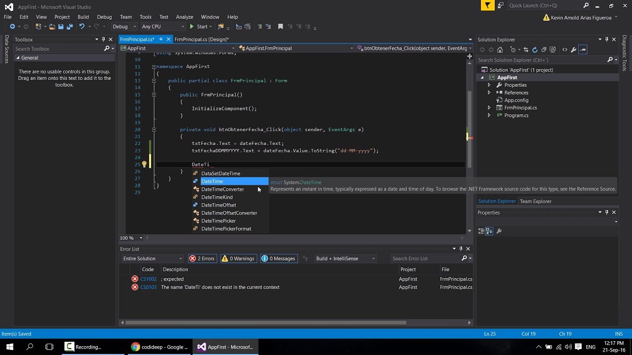The height and width of the screenshot is (355, 632).
Task: Toggle Show All Files in Solution Explorer
Action: coord(553,50)
